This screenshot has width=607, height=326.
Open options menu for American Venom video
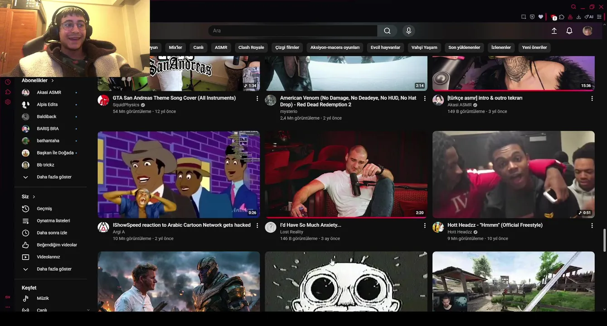[425, 98]
